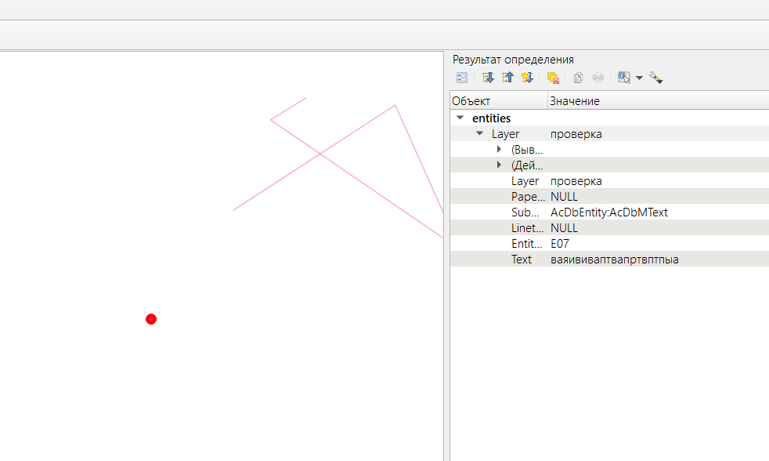The height and width of the screenshot is (461, 769).
Task: Click the print response printer icon
Action: point(598,78)
